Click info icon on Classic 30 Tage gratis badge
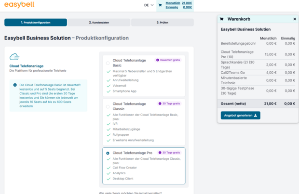This screenshot has width=299, height=194. [x=160, y=103]
